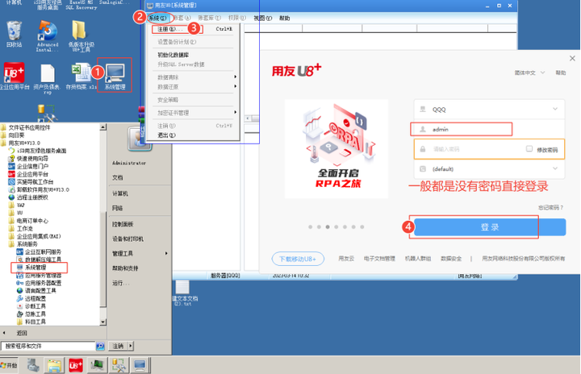Image resolution: width=581 pixels, height=374 pixels.
Task: Click the start menu list scroll-down arrow
Action: (103, 322)
